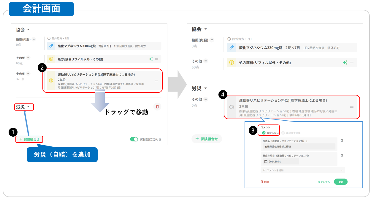Click the yellow coin icon on 370点 リハビリテーション row
This screenshot has width=371, height=198.
(51, 80)
